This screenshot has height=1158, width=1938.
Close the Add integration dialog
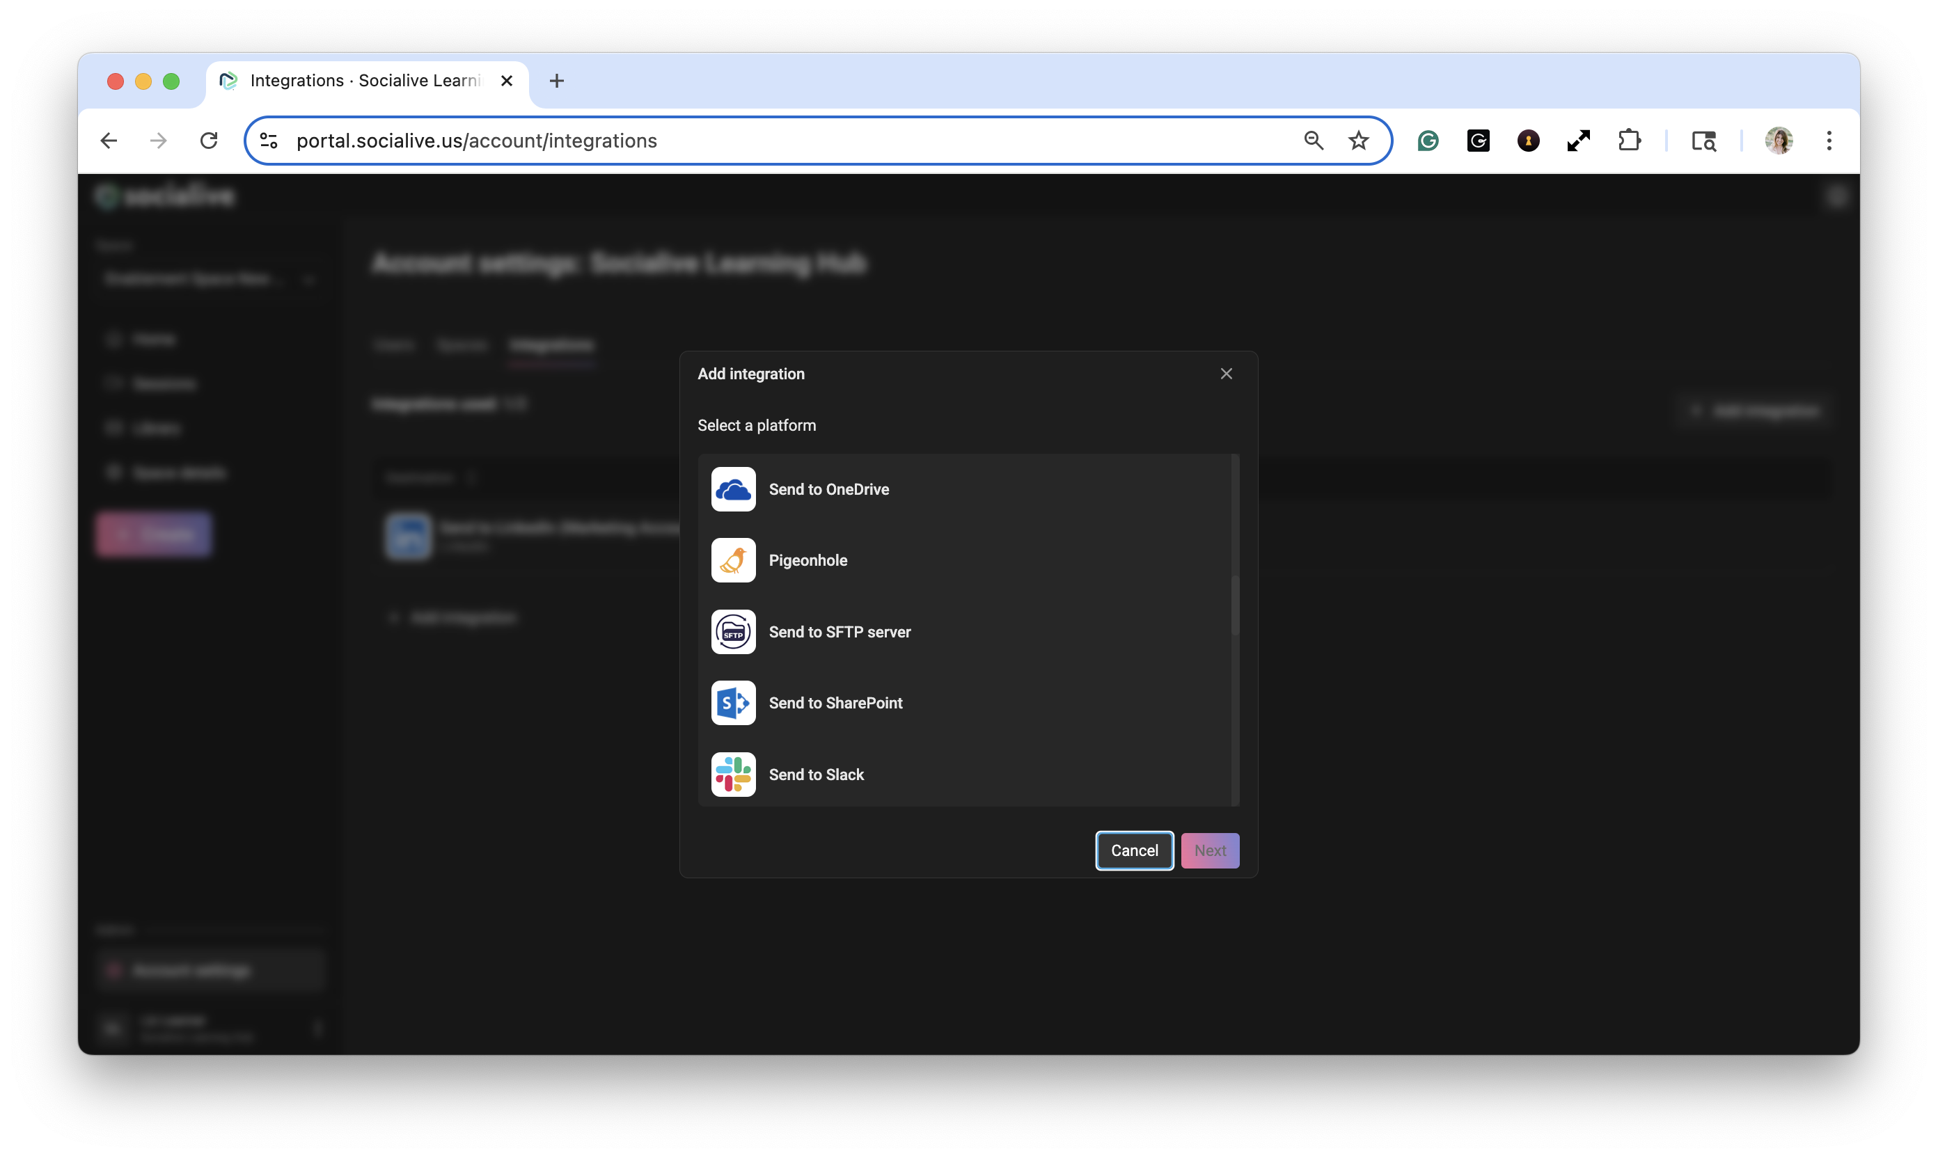click(x=1226, y=374)
